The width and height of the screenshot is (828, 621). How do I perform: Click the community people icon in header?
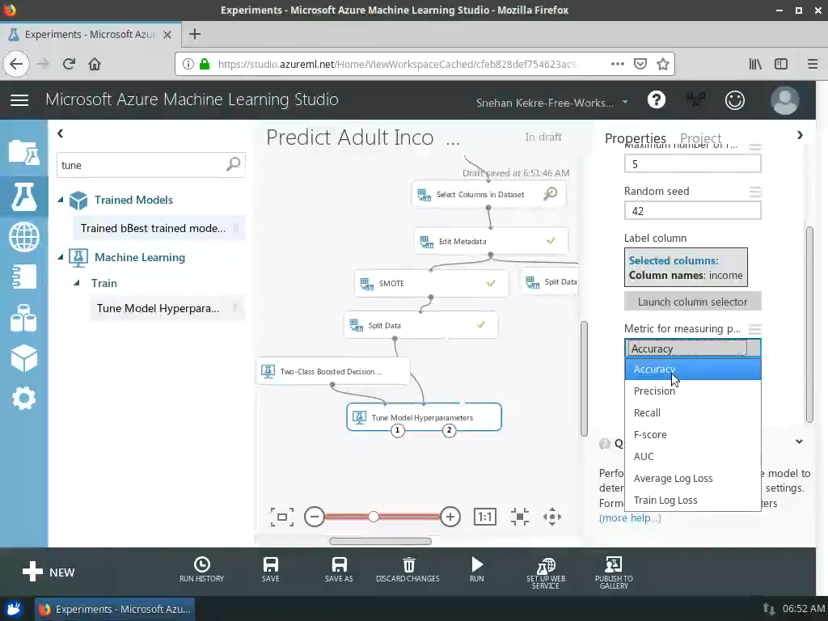pos(696,99)
